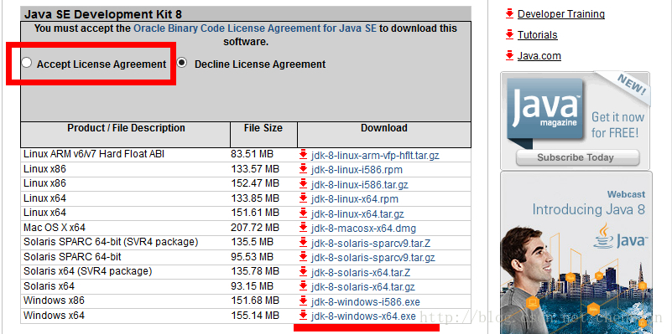Click download arrow icon beside jdk-8-solaris-sparcv9.tar.gz
The width and height of the screenshot is (672, 334).
304,257
